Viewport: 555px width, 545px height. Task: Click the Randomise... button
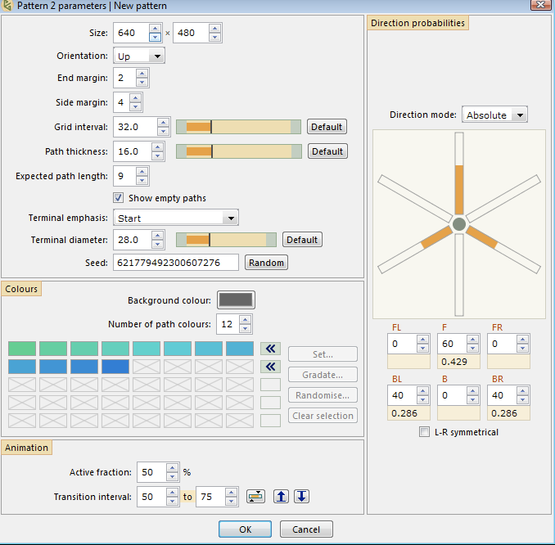coord(323,395)
